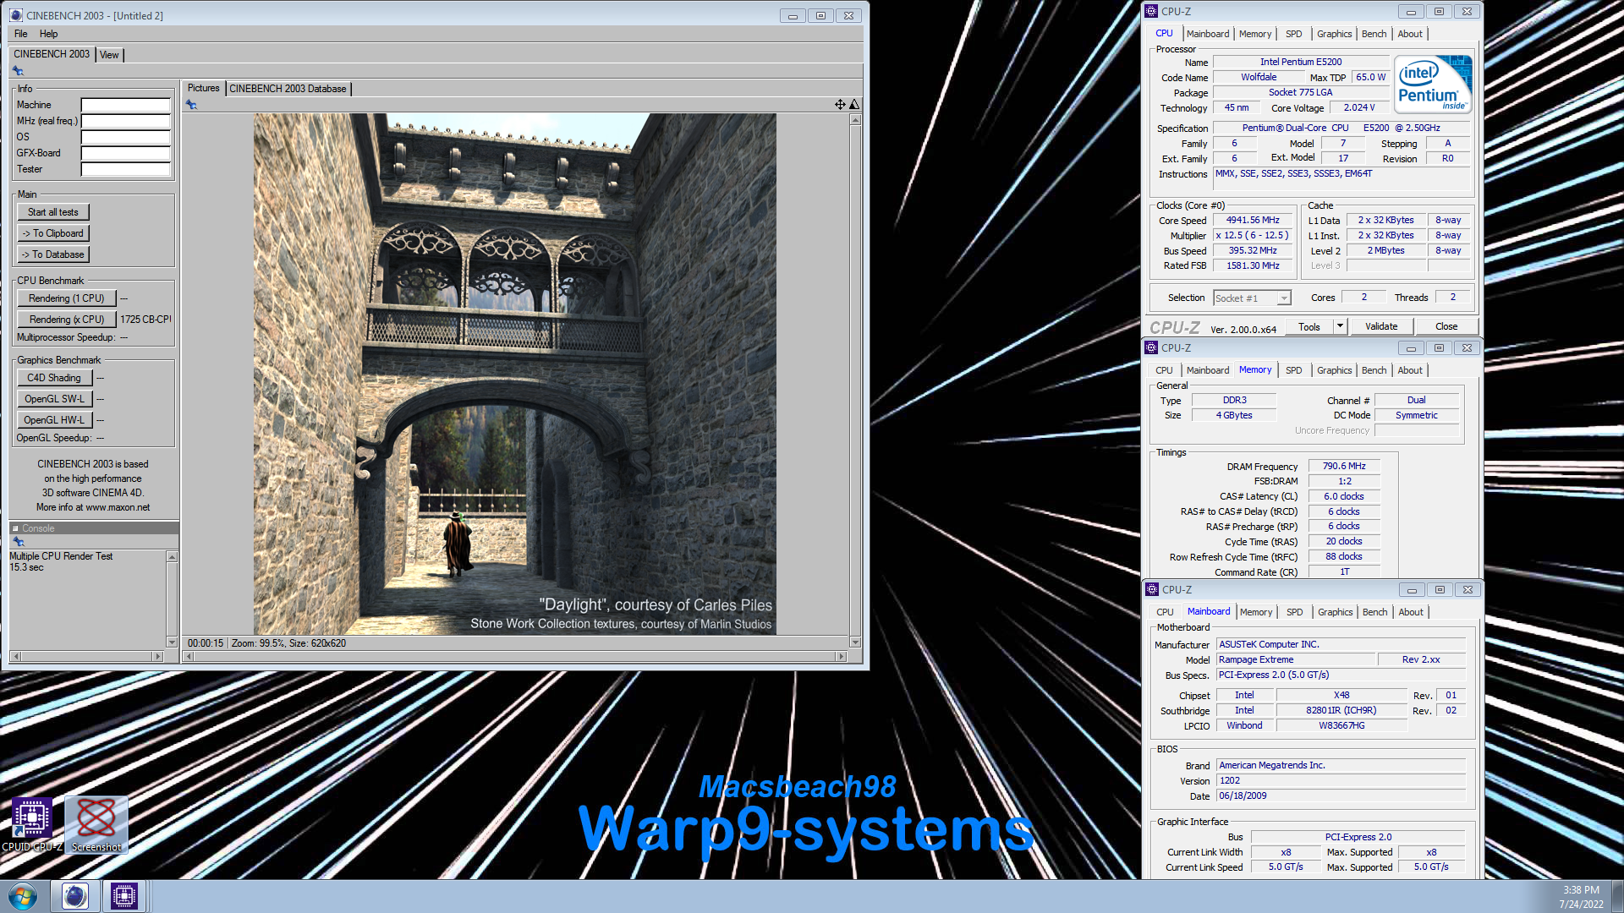Click the Intel Pentium logo in CPU-Z
1624x913 pixels.
1433,85
